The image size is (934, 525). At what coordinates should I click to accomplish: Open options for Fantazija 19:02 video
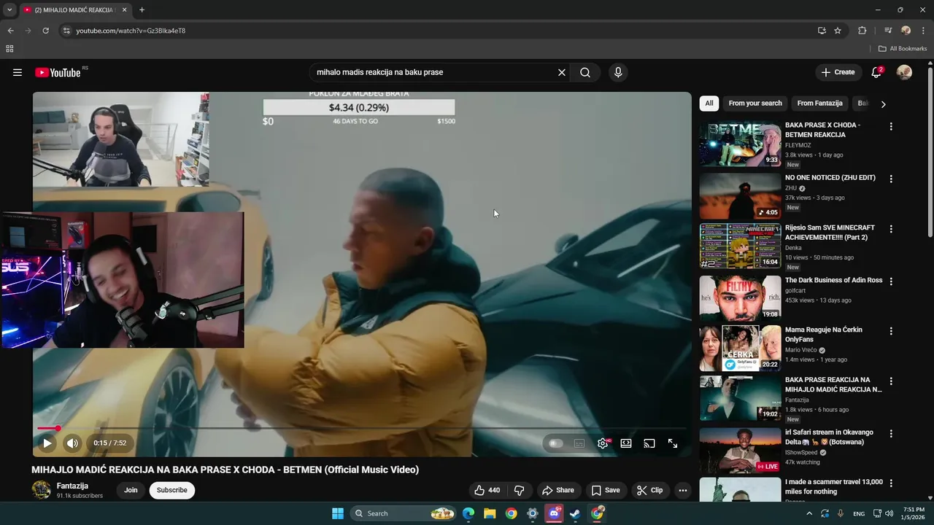pos(891,381)
